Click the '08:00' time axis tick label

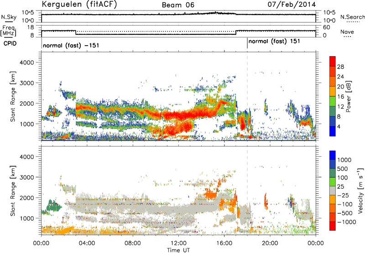(133, 243)
